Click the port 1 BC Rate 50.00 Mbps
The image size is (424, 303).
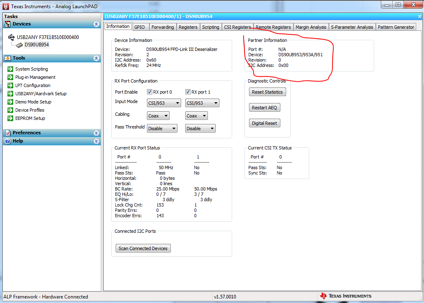pos(205,189)
